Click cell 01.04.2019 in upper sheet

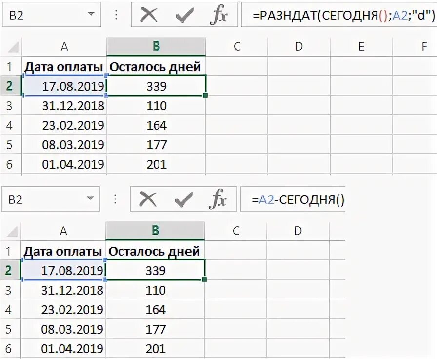click(64, 164)
